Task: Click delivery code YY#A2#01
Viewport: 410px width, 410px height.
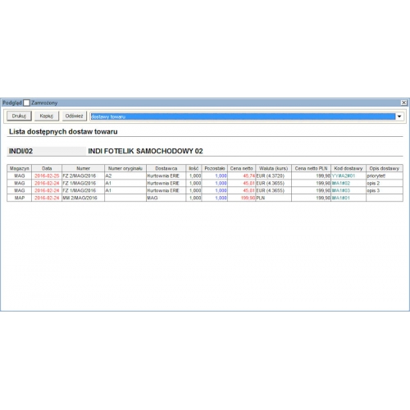Action: pos(344,175)
